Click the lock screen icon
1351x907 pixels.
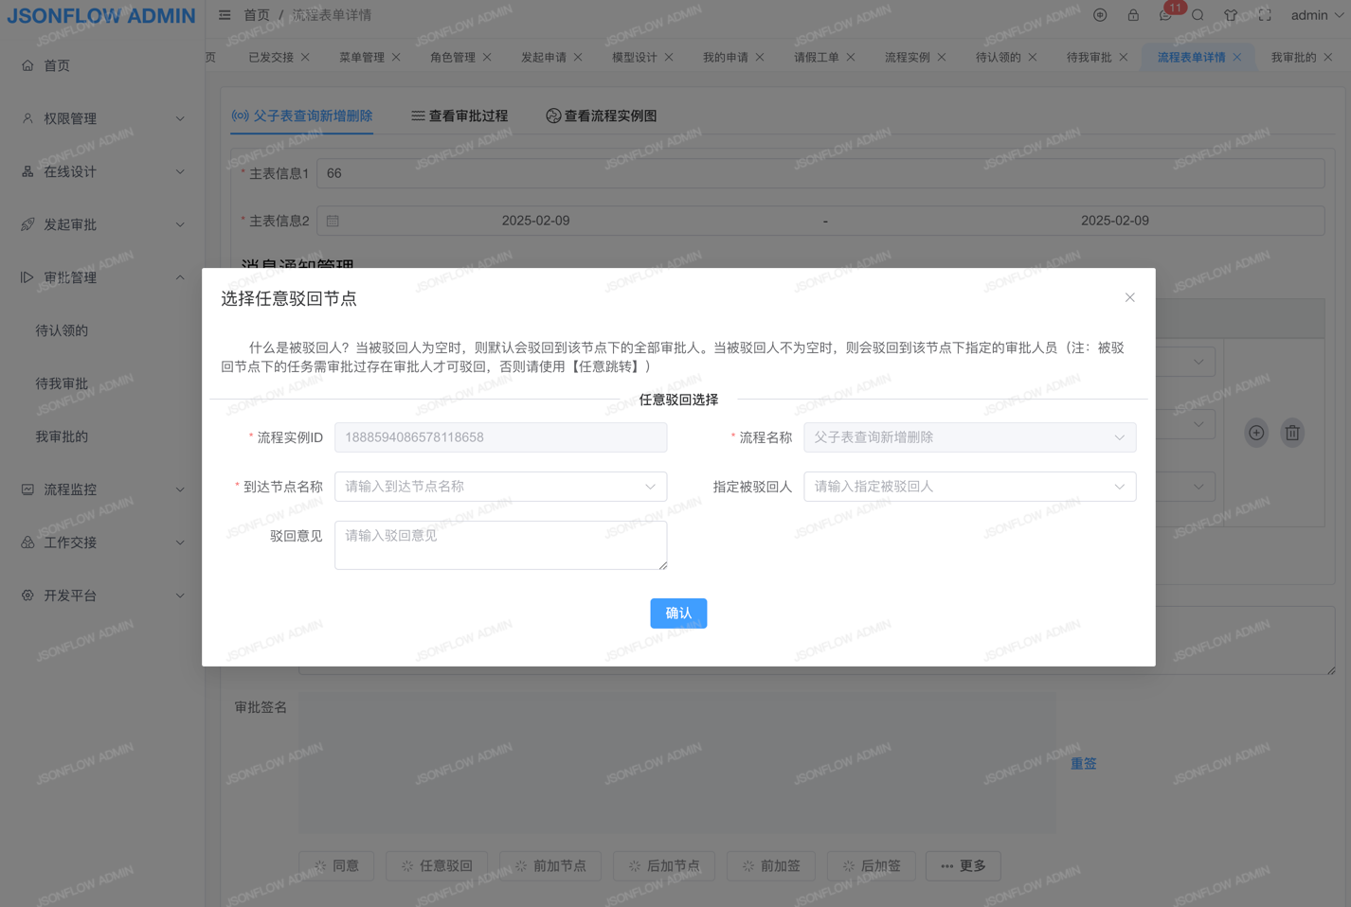click(1132, 15)
